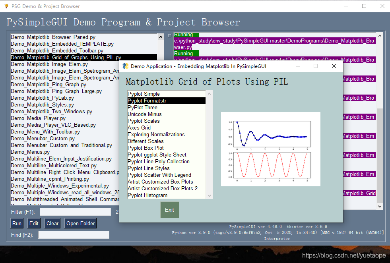This screenshot has width=390, height=263.
Task: Select Demo_Matplotlib_Image_Elem.py
Action: click(x=65, y=64)
